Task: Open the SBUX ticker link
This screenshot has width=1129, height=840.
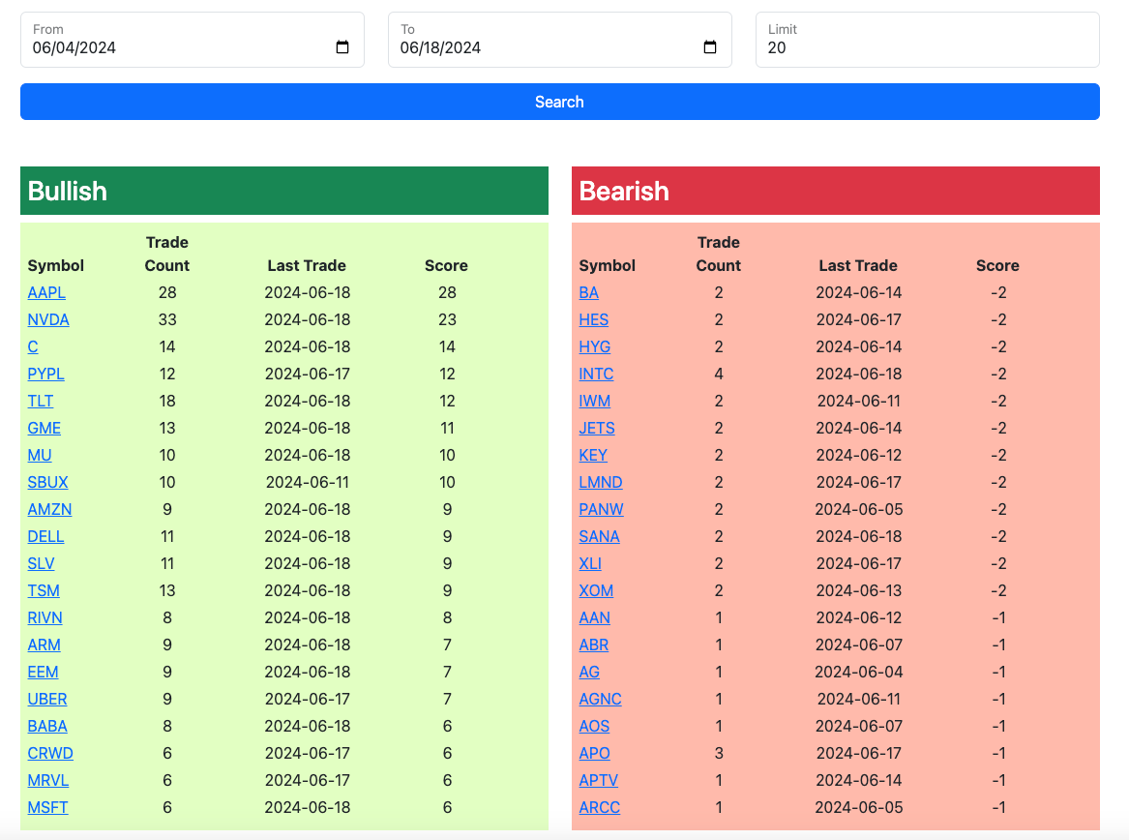Action: coord(47,482)
